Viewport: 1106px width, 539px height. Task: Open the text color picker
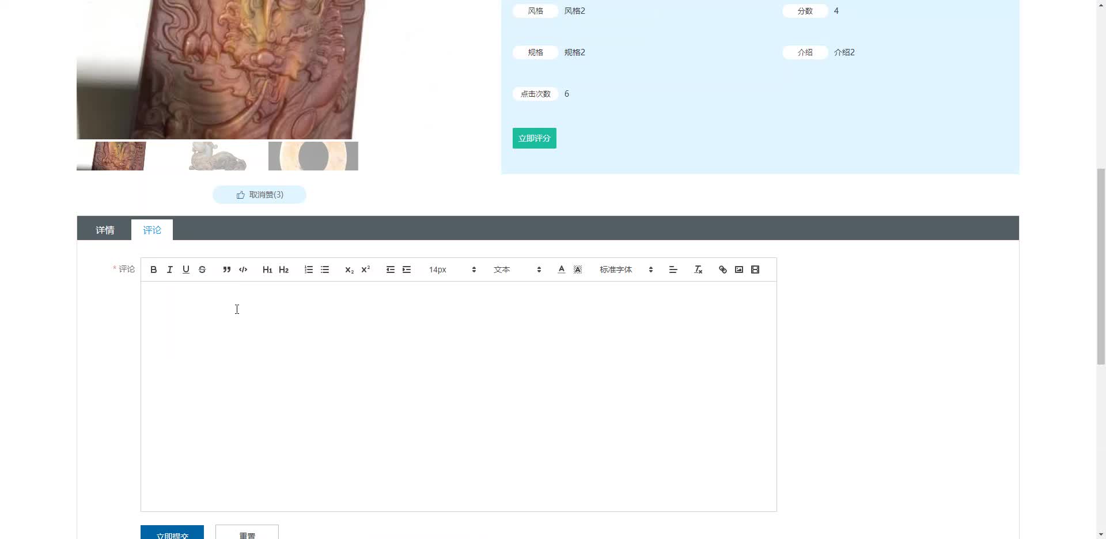561,269
